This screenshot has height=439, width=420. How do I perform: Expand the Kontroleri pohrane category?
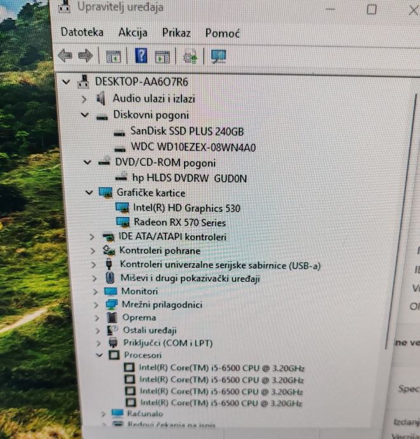pos(93,251)
